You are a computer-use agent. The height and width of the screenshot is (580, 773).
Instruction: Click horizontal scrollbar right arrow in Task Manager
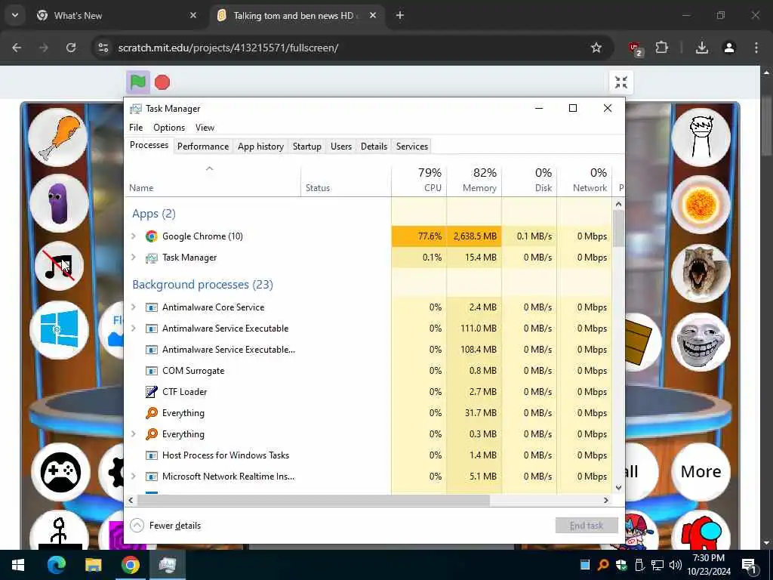606,500
